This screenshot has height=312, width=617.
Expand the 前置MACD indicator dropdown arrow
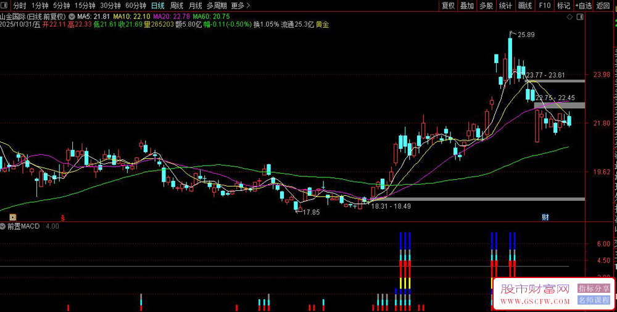4,227
